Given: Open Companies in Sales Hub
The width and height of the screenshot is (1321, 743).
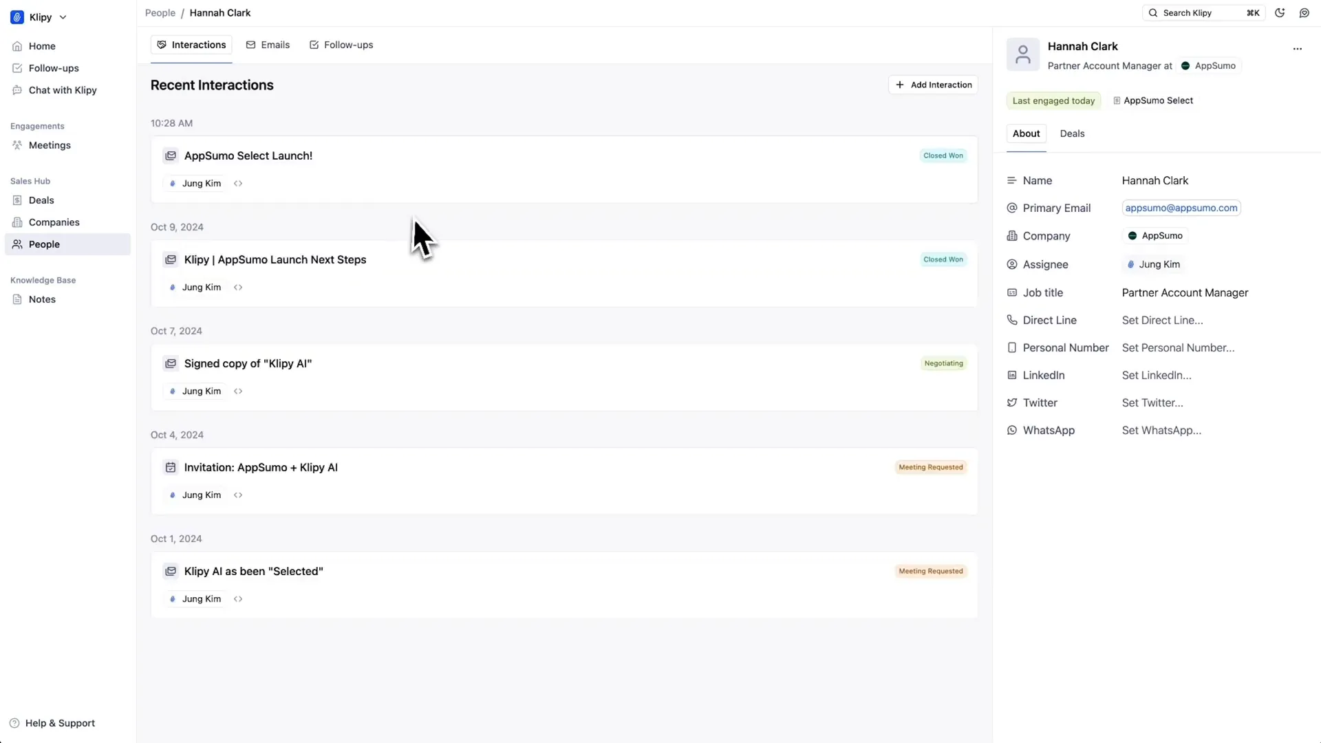Looking at the screenshot, I should (67, 222).
